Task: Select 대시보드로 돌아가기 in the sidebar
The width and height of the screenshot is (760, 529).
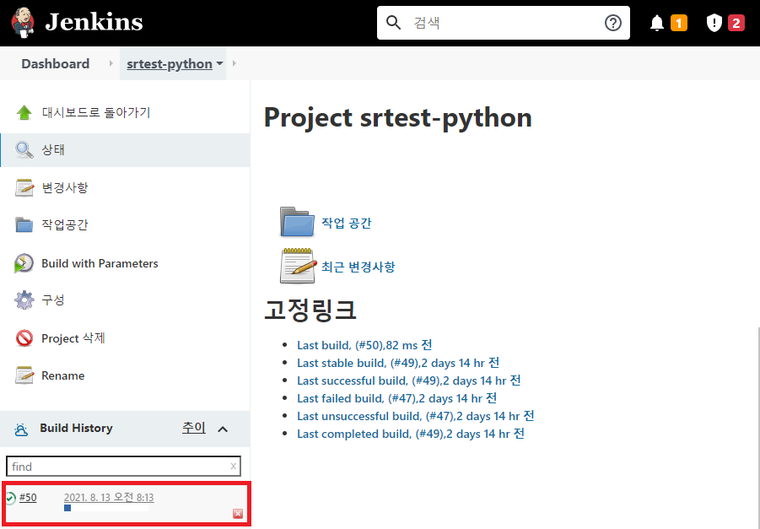Action: tap(96, 112)
